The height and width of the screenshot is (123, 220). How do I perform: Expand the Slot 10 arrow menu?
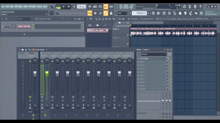point(138,89)
